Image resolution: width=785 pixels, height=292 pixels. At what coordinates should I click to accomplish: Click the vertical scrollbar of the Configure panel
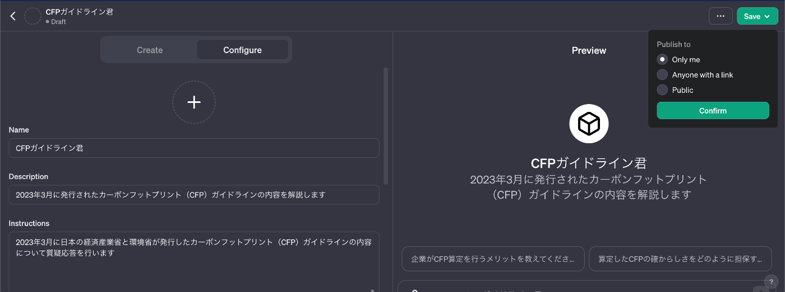pos(385,126)
